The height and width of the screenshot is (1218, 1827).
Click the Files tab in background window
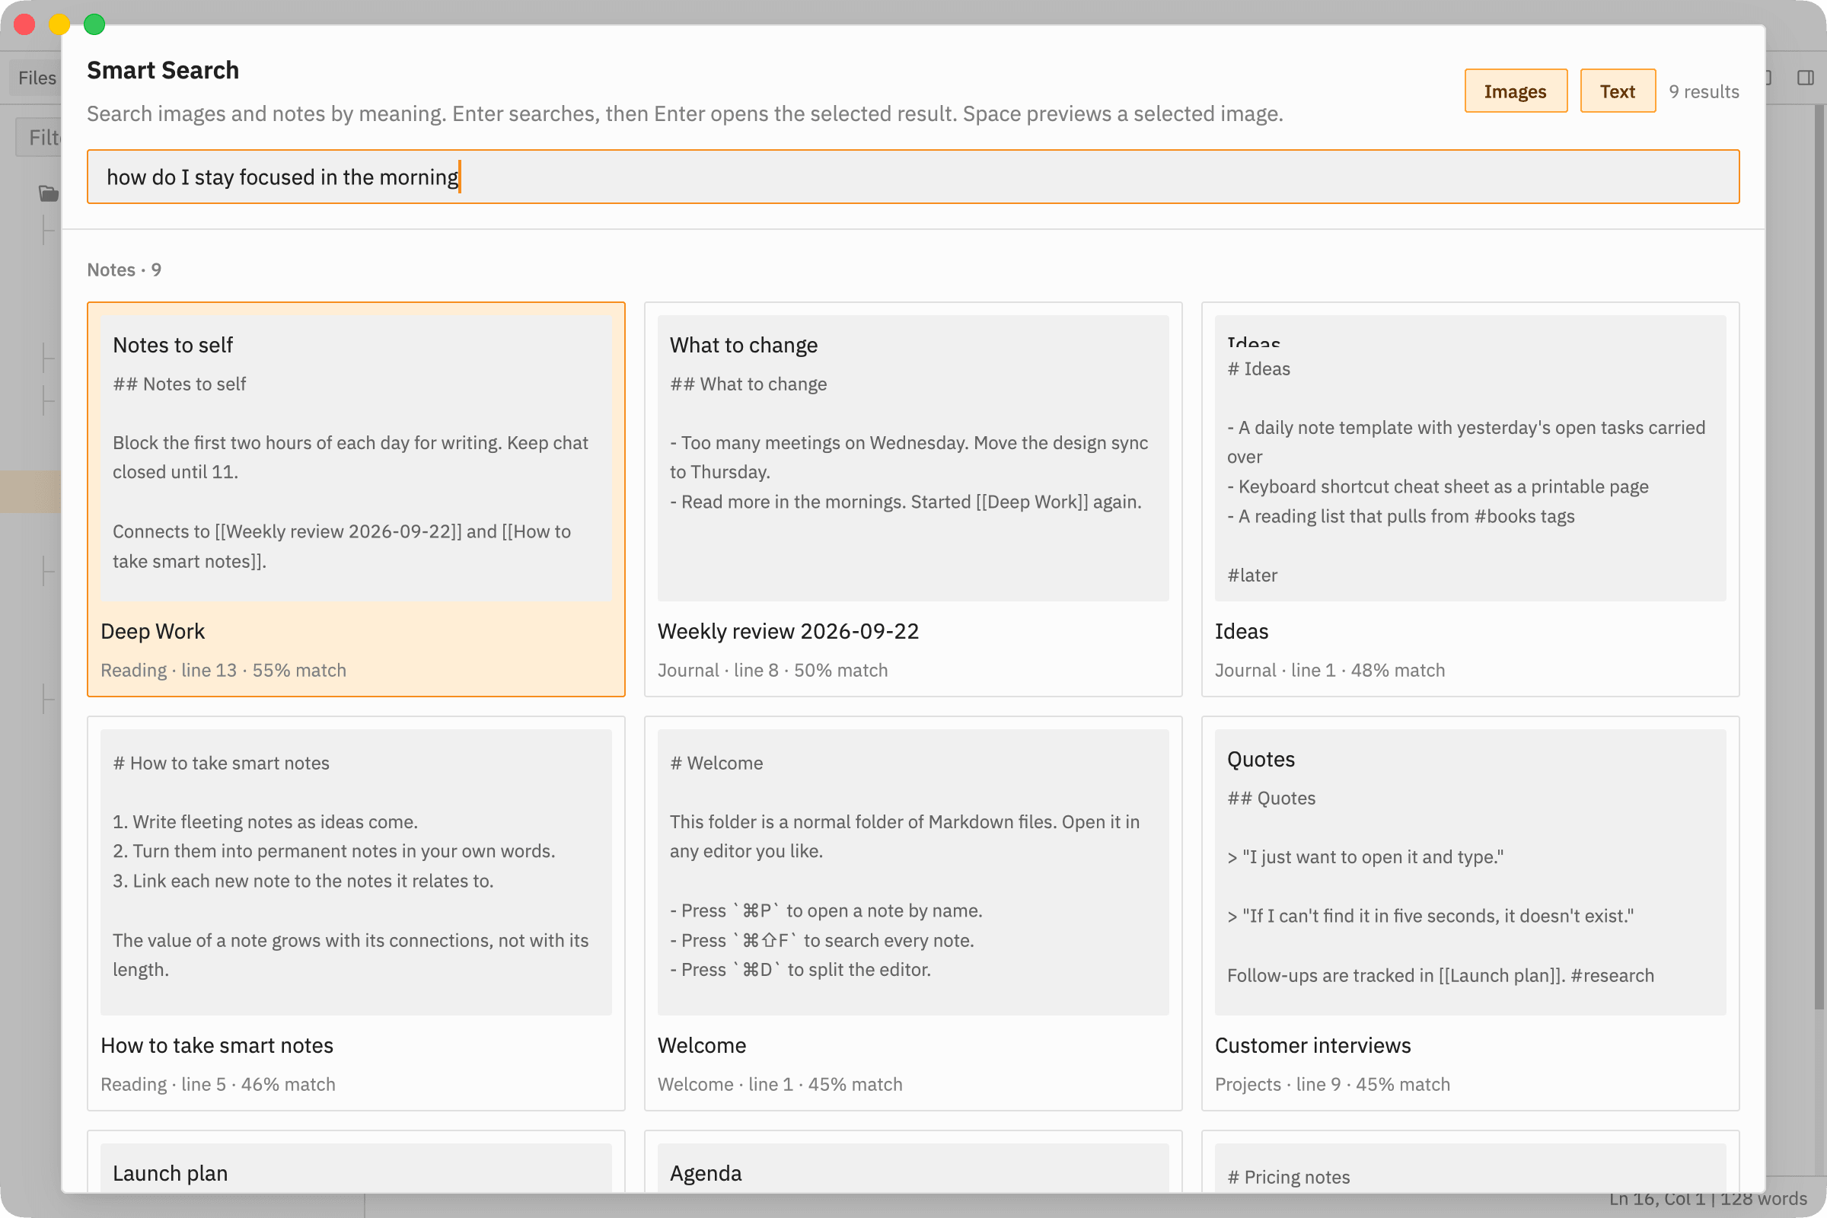(37, 78)
